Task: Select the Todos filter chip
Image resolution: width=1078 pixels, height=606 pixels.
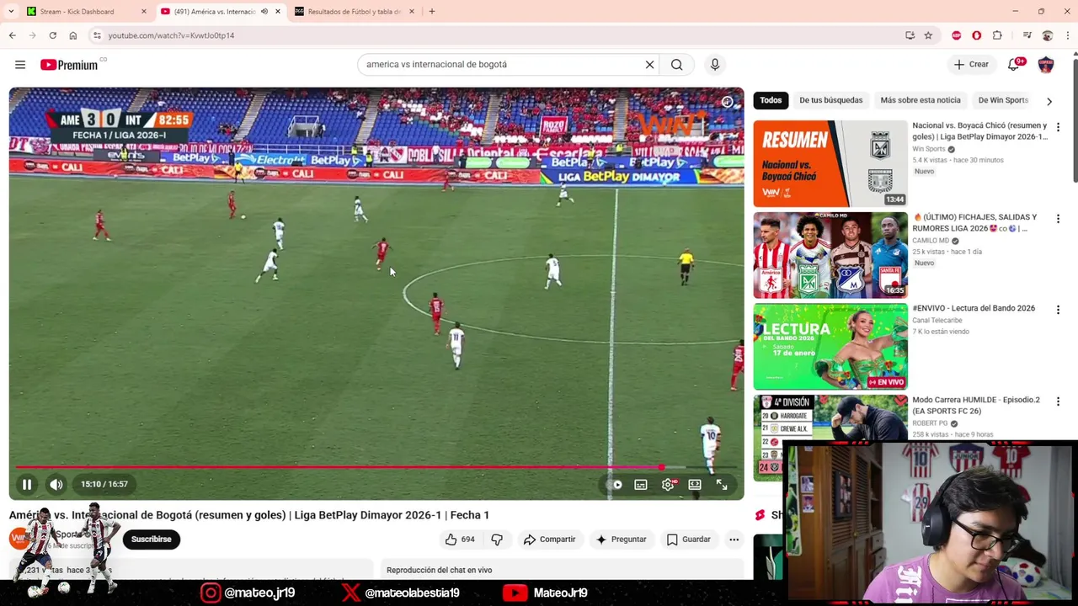Action: pos(771,100)
